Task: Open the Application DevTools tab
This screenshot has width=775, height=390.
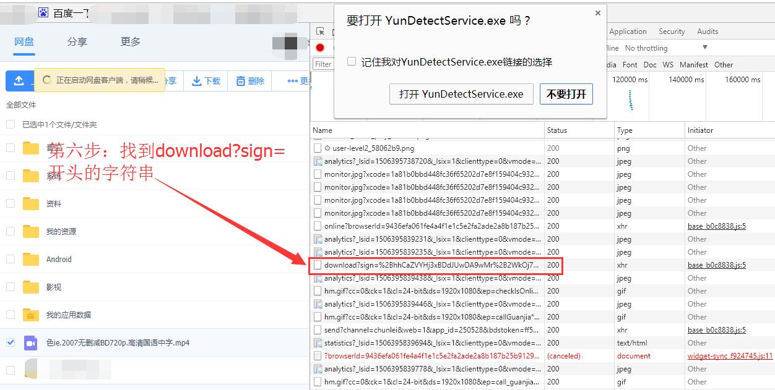Action: coord(628,32)
